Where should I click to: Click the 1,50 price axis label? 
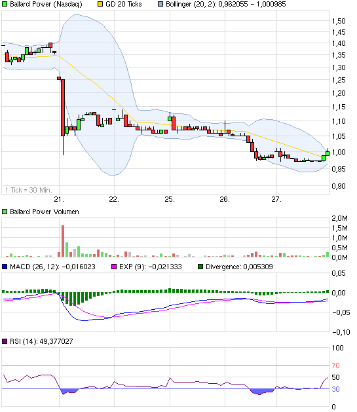[x=339, y=21]
